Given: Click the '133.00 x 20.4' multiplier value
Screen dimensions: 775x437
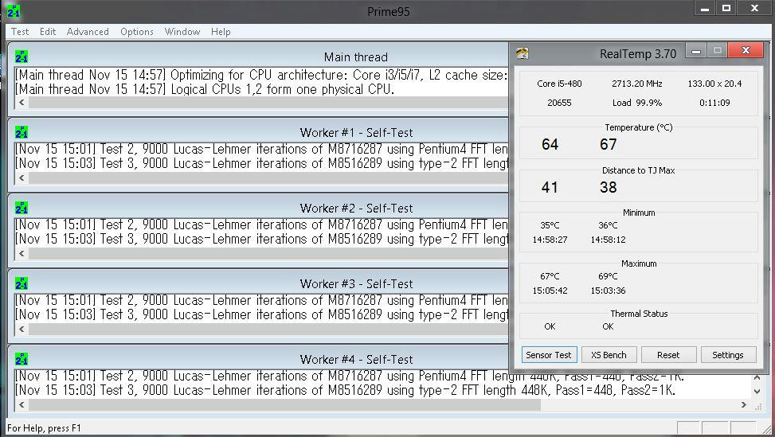Looking at the screenshot, I should click(x=714, y=84).
